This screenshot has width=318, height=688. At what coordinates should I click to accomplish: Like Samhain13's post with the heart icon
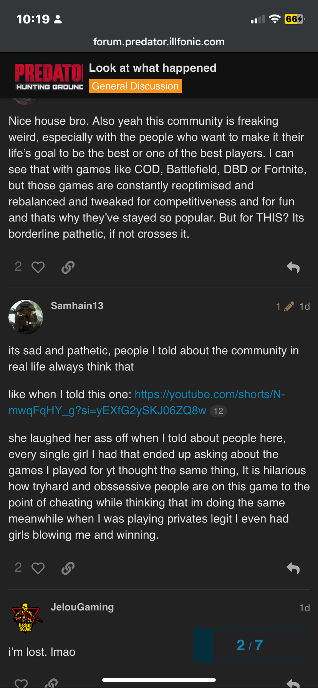38,568
